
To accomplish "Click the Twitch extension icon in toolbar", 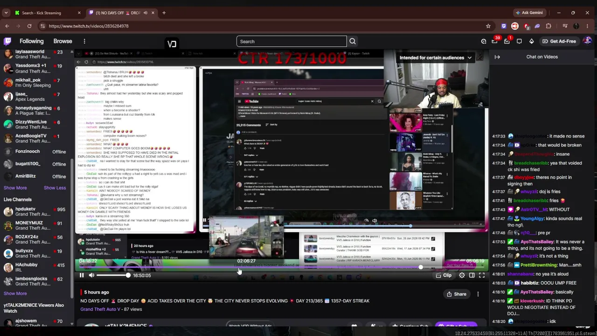I will coord(504,26).
